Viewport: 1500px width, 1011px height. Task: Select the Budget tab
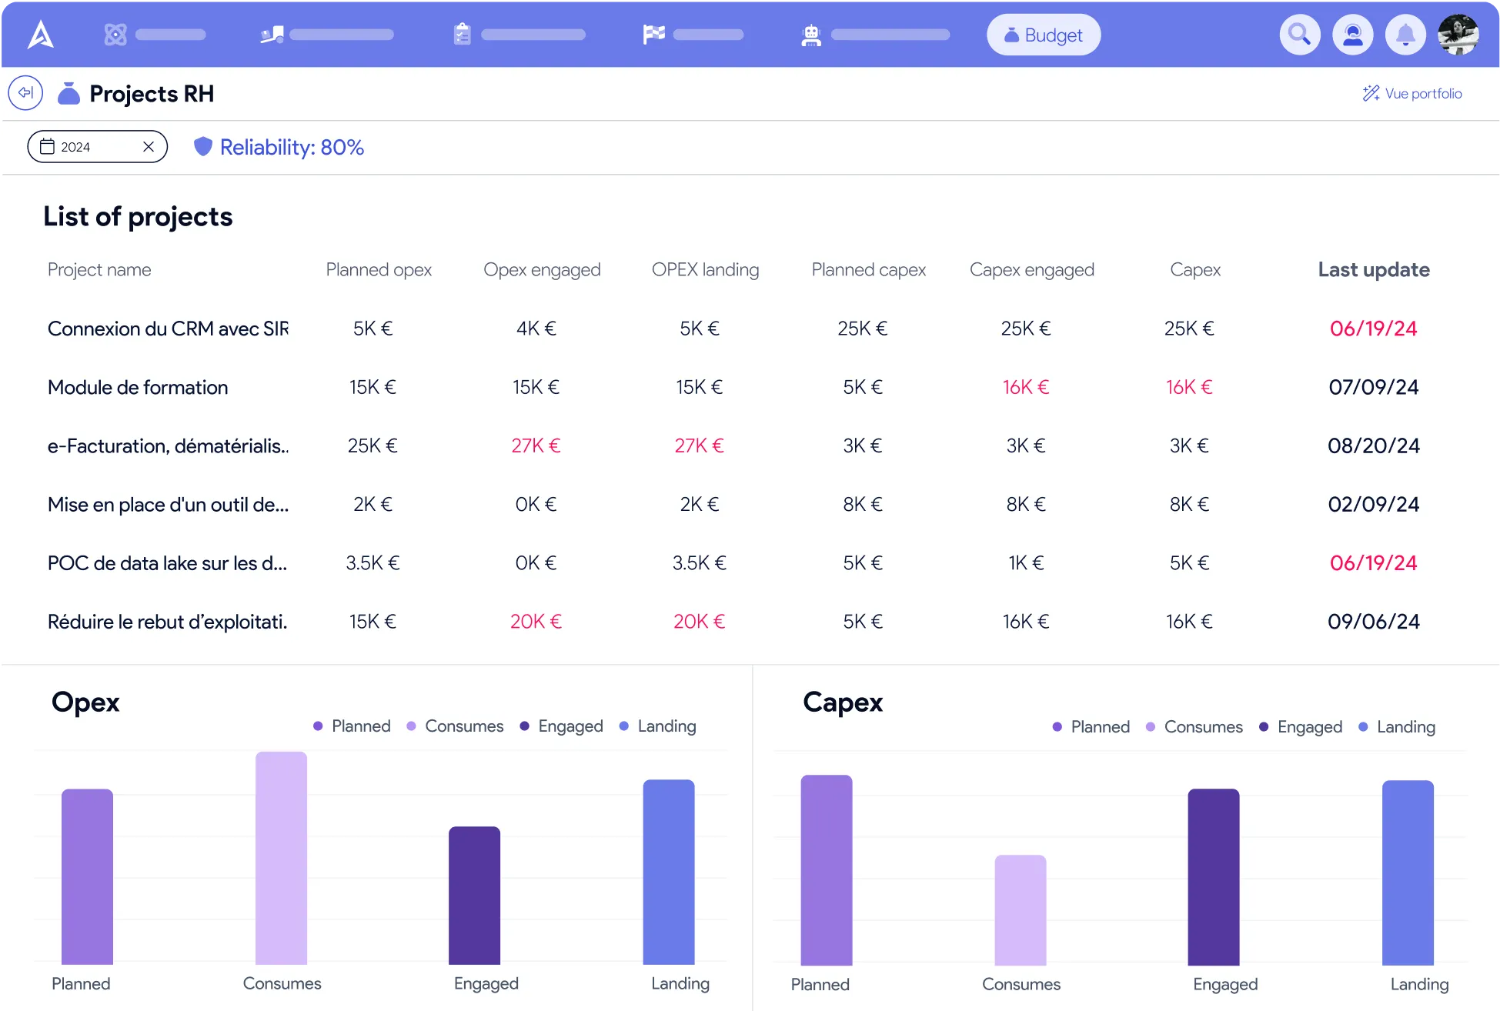1044,35
